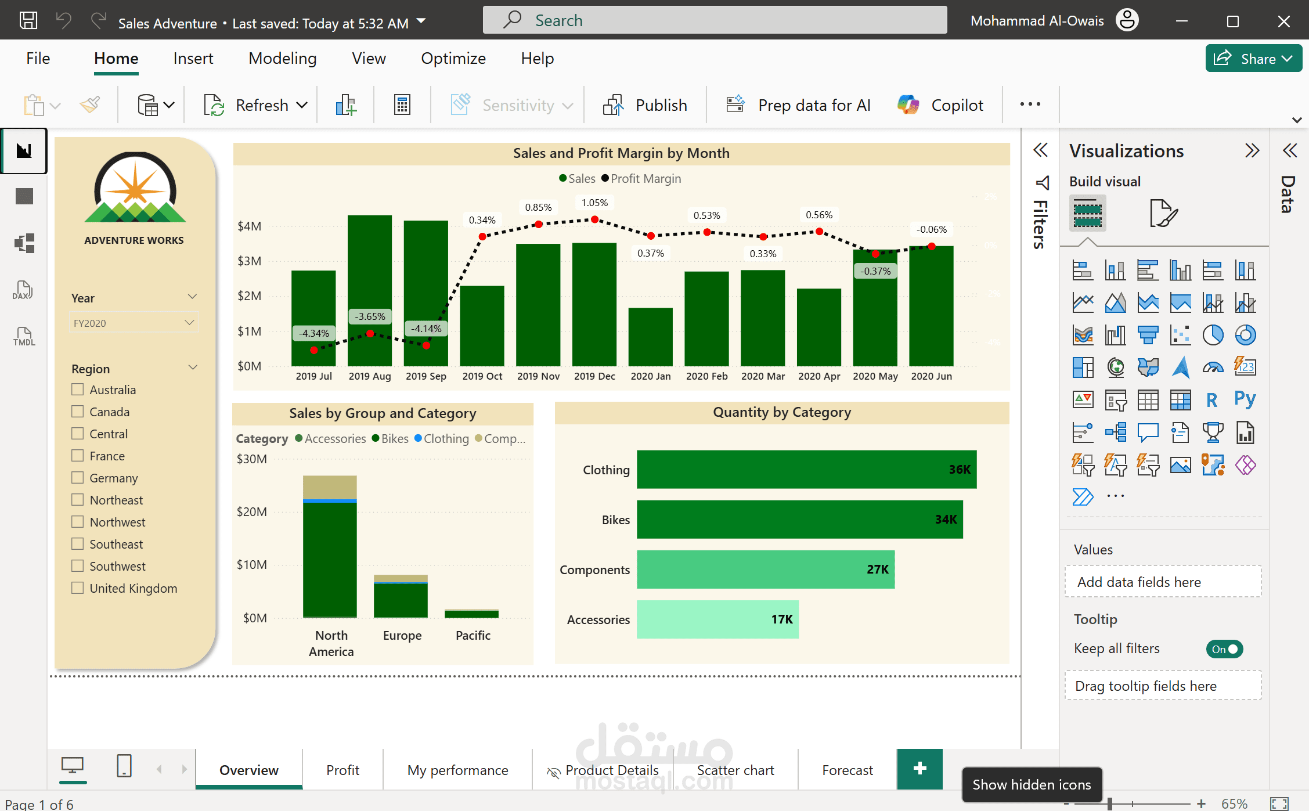Check the France region checkbox
Image resolution: width=1309 pixels, height=811 pixels.
78,455
